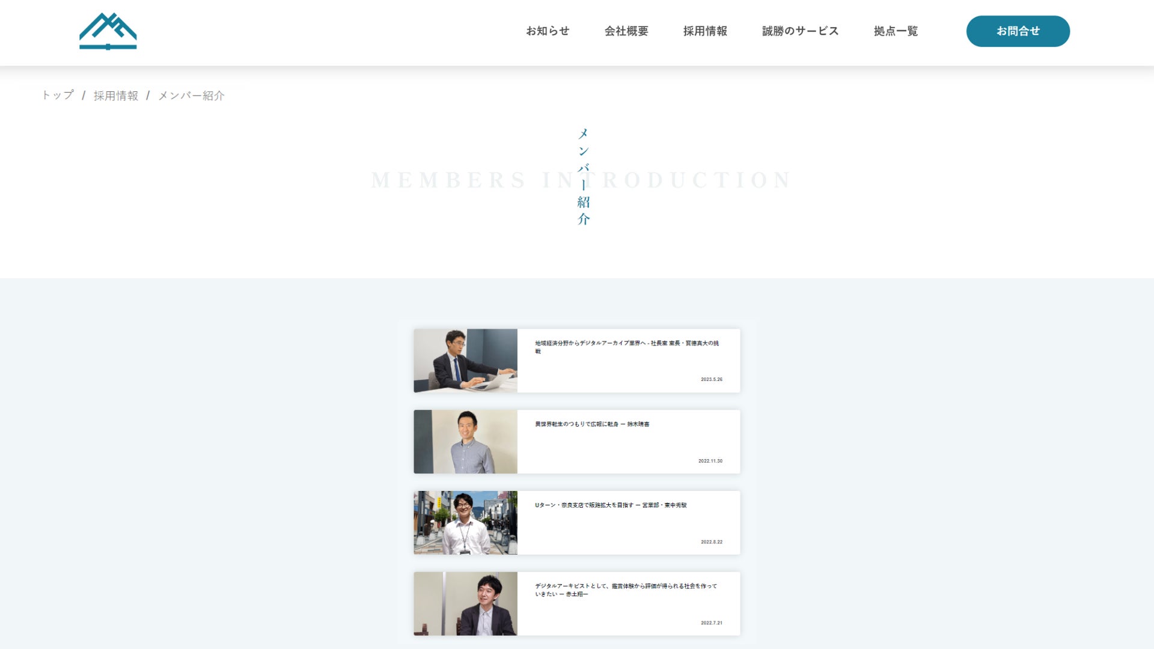Click the 採用情報 breadcrumb link
This screenshot has width=1154, height=649.
[x=116, y=96]
